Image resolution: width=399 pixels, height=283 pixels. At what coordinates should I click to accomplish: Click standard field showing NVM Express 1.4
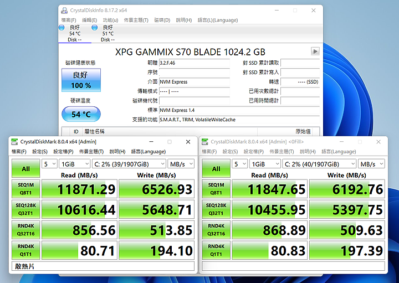[239, 110]
